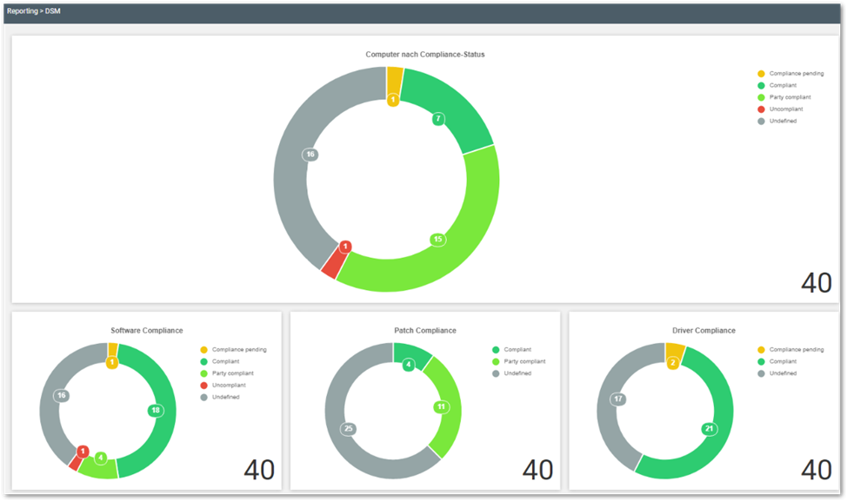847x501 pixels.
Task: Toggle Compliance pending in main chart legend
Action: [x=790, y=73]
